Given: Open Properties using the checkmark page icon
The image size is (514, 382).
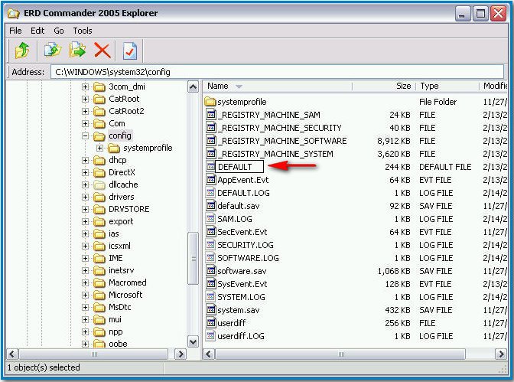Looking at the screenshot, I should [x=130, y=51].
